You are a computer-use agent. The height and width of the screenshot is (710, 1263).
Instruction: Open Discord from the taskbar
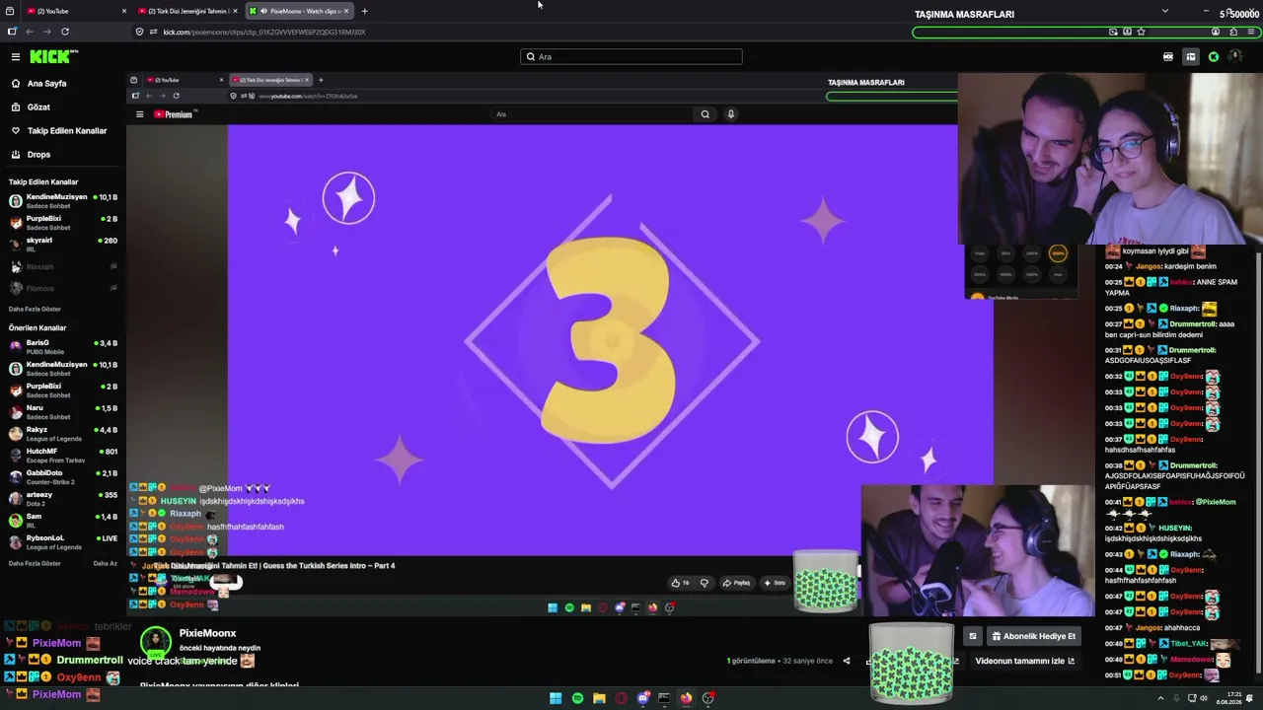pyautogui.click(x=643, y=698)
